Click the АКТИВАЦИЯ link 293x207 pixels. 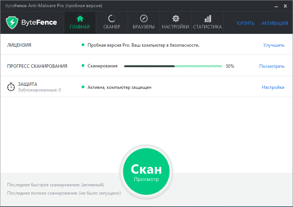(275, 23)
